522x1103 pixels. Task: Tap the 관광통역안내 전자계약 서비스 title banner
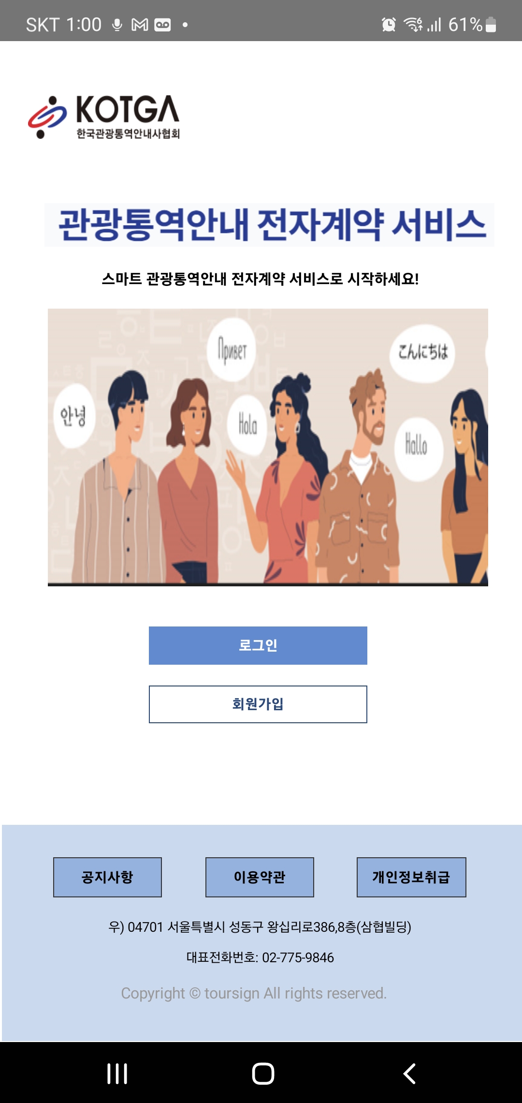point(269,225)
